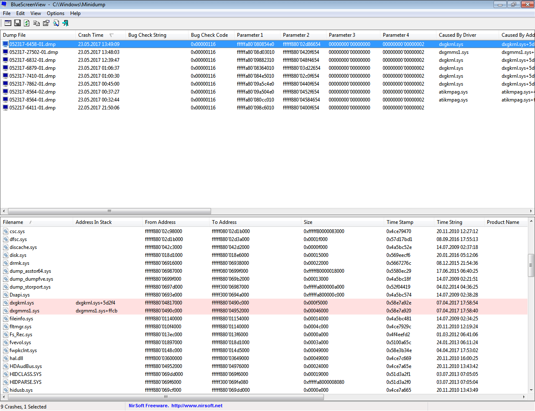Select the fileinfo.sys driver row
This screenshot has width=535, height=411.
(x=264, y=319)
